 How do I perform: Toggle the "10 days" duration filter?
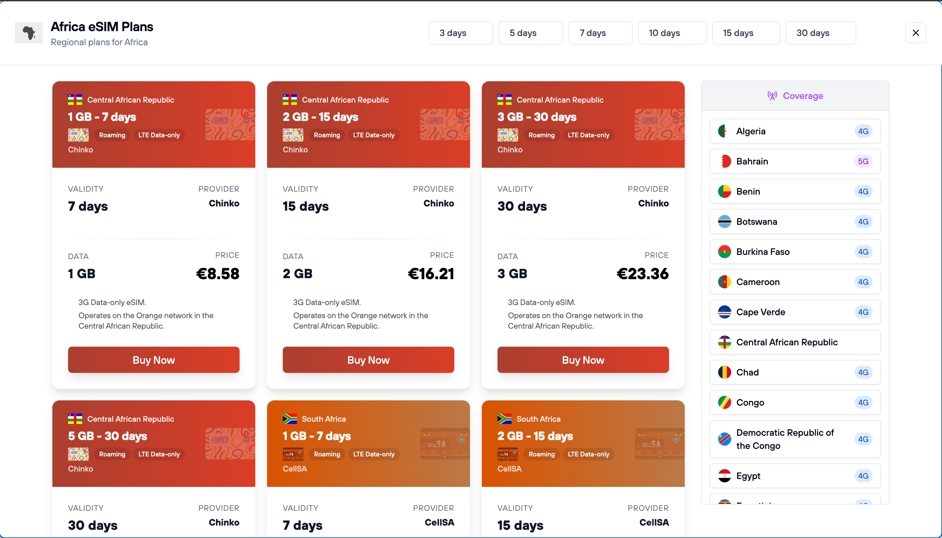(672, 32)
